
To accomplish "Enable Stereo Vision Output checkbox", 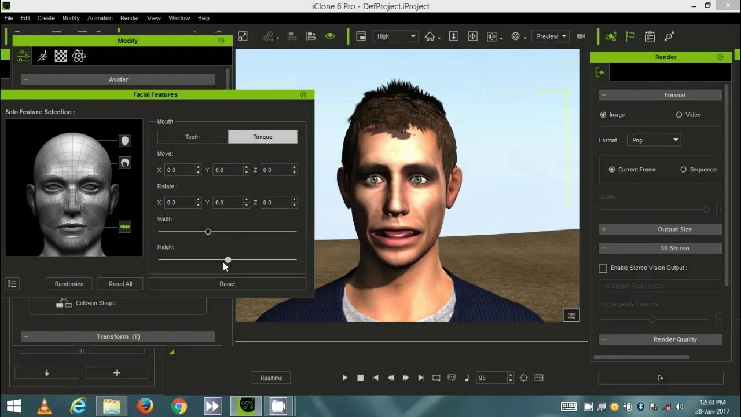I will click(x=603, y=268).
